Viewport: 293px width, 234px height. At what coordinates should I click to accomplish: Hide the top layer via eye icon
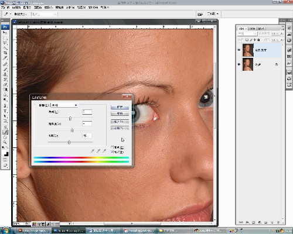(239, 50)
